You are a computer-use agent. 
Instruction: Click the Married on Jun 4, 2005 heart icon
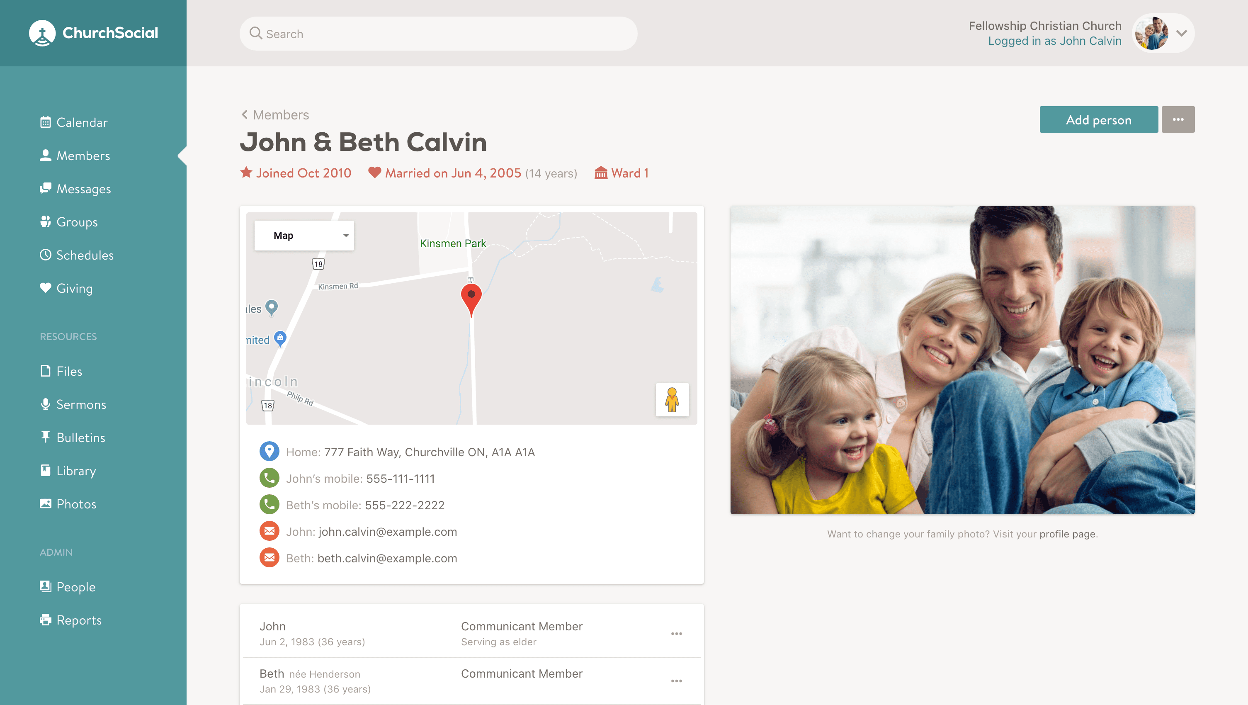pos(374,173)
